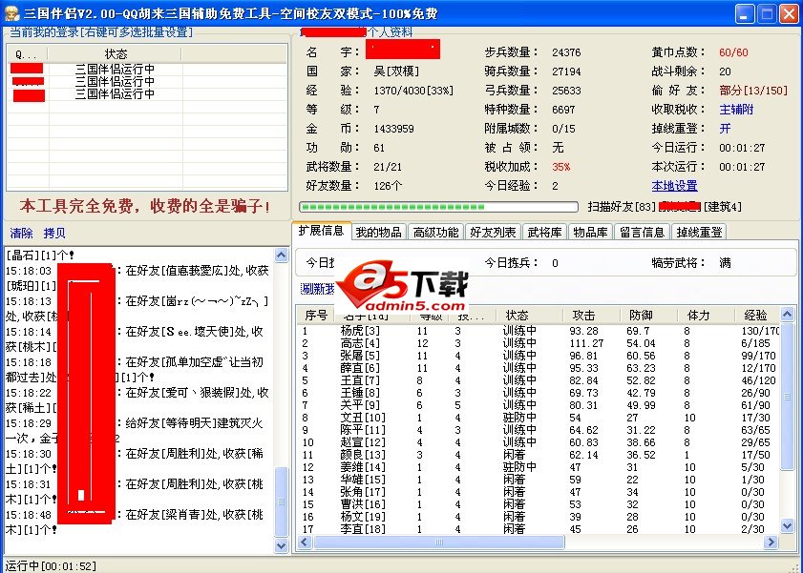803x573 pixels.
Task: Select general row 华雄[15]
Action: (538, 480)
